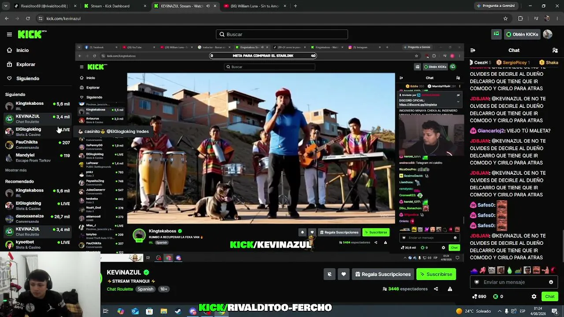Open Explorar in the sidebar
Viewport: 564px width, 317px height.
click(26, 64)
